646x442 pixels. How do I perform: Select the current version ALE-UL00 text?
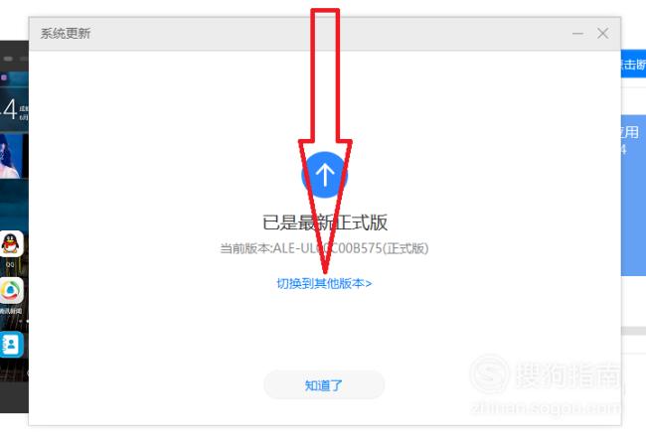324,248
